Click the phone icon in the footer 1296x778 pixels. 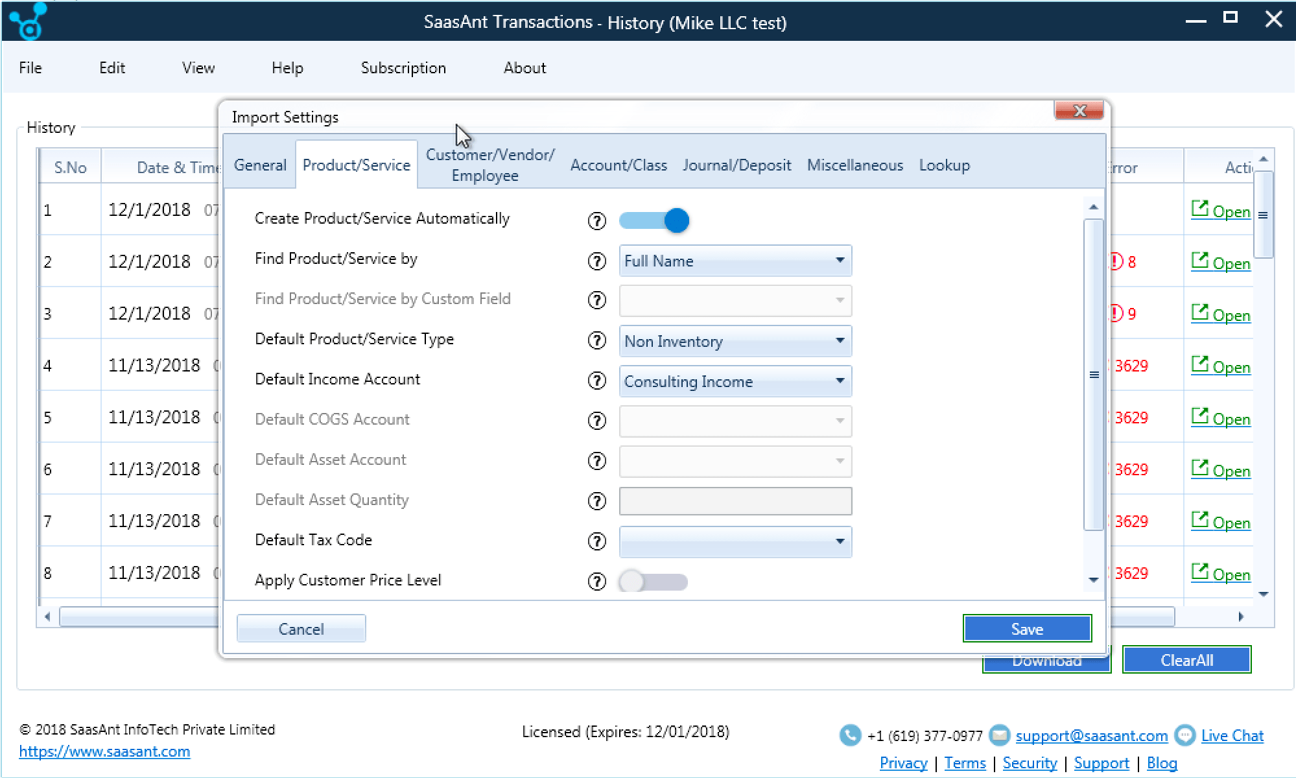pyautogui.click(x=850, y=735)
